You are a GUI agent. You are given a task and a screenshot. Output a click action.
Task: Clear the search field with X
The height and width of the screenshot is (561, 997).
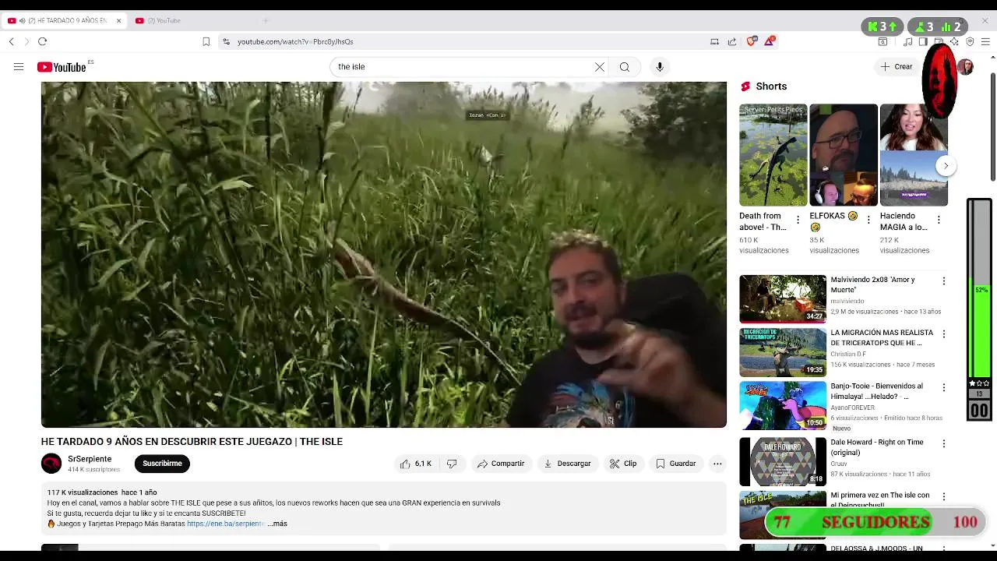point(600,67)
